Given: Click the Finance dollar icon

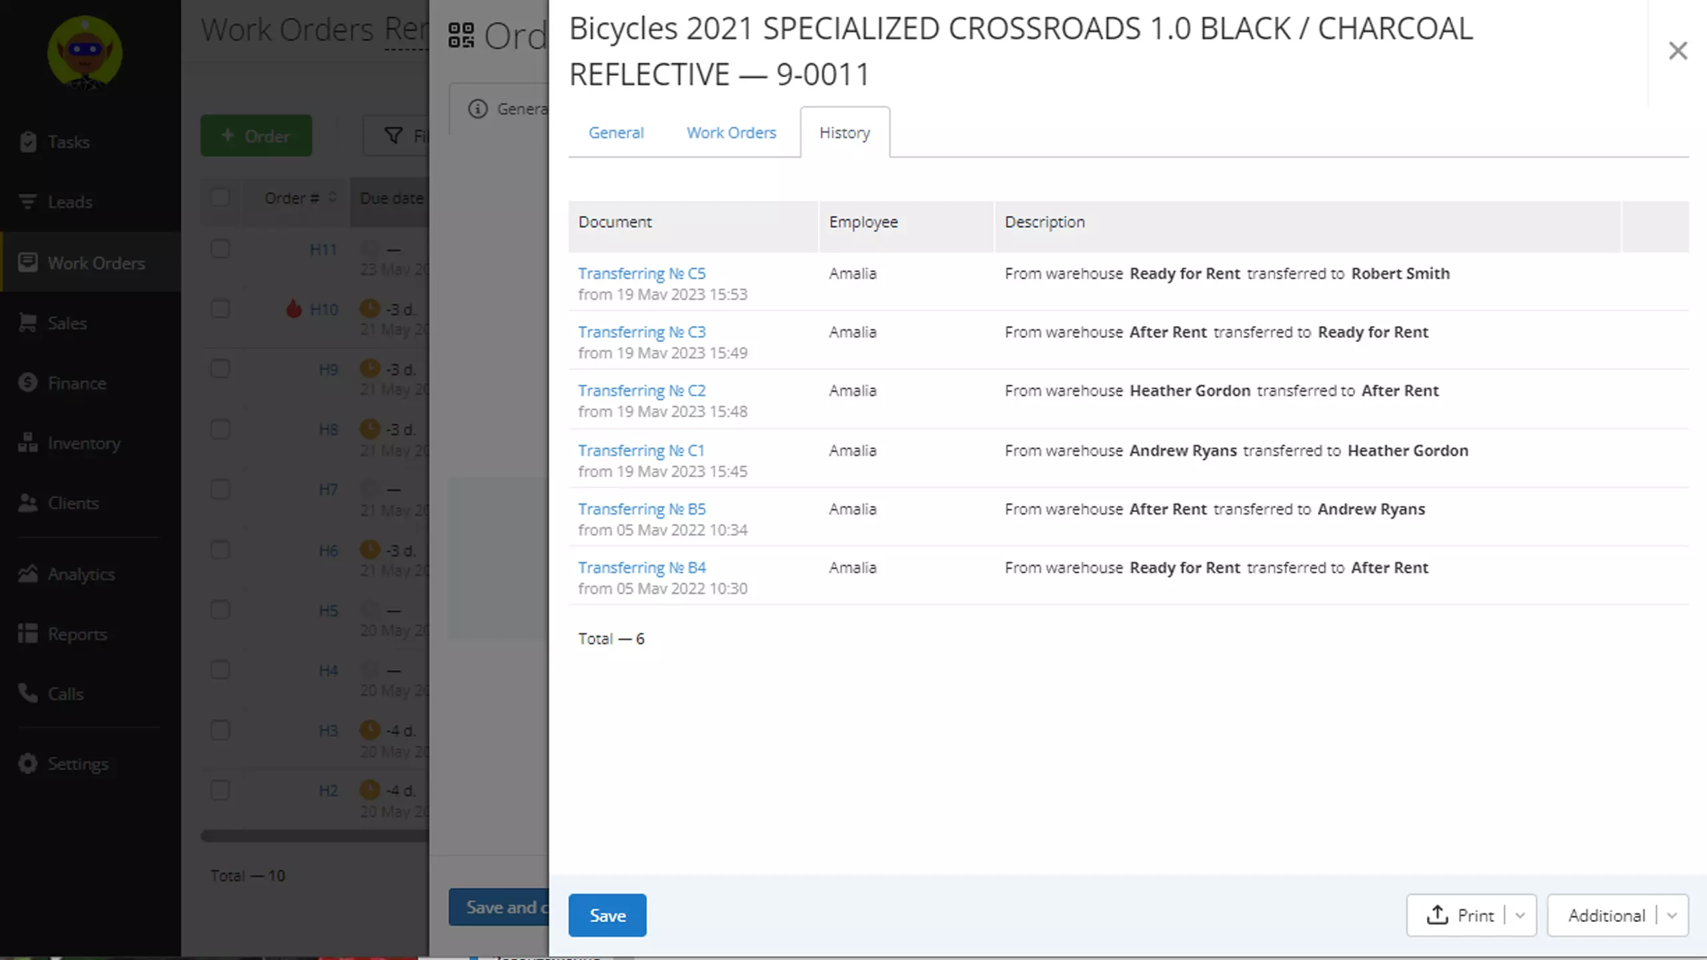Looking at the screenshot, I should coord(27,383).
